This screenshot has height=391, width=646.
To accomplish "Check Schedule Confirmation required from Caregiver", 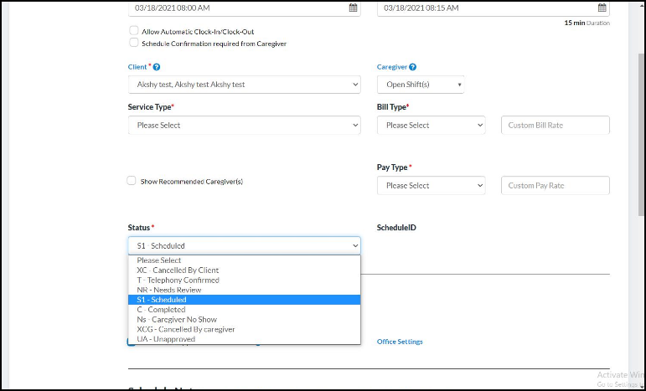I will coord(133,43).
